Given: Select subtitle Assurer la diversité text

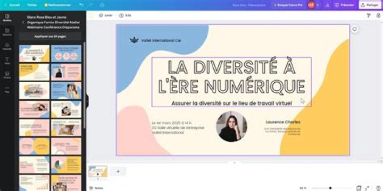Looking at the screenshot, I should click(231, 103).
